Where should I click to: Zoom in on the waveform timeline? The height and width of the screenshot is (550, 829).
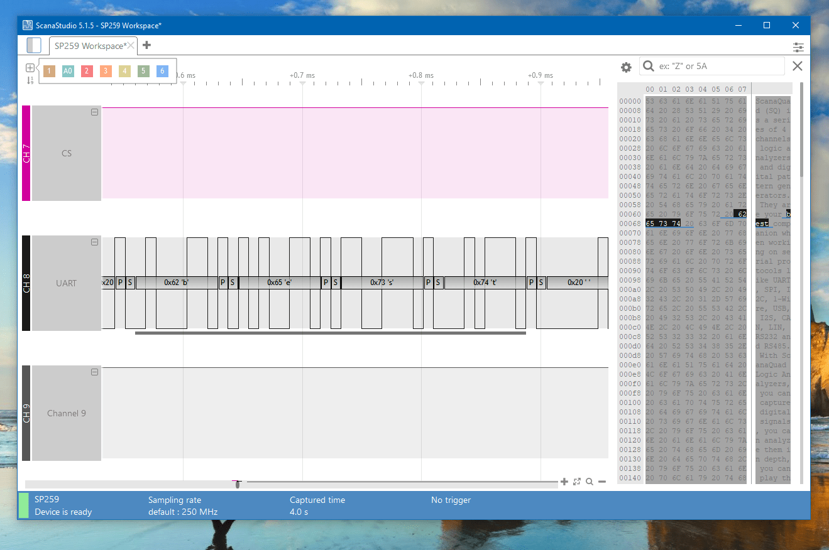point(564,482)
